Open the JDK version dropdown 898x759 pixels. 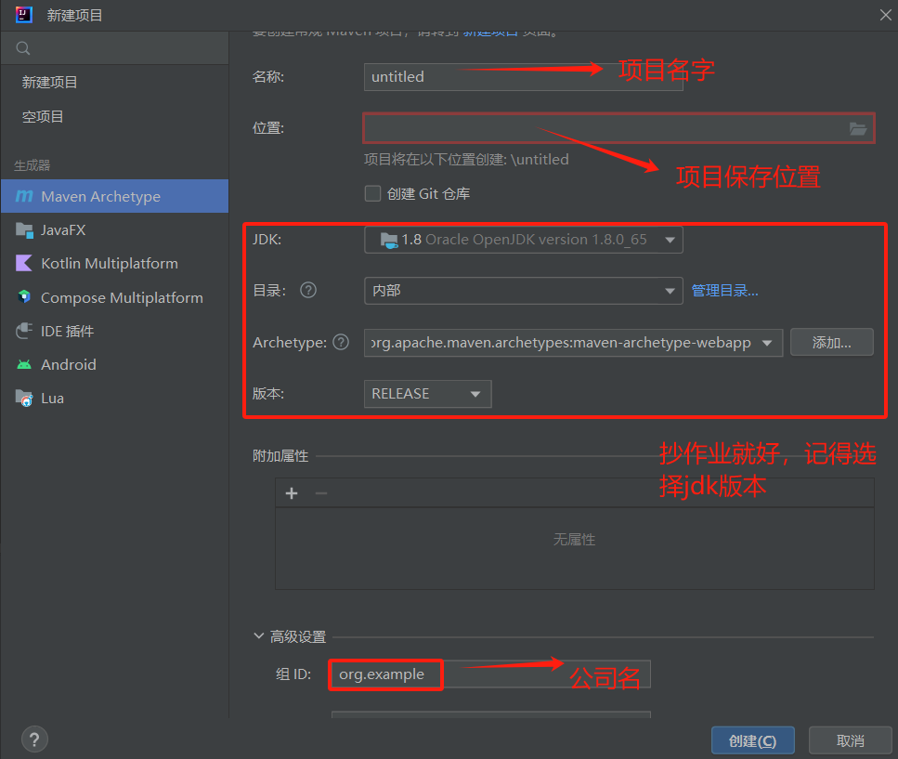523,240
